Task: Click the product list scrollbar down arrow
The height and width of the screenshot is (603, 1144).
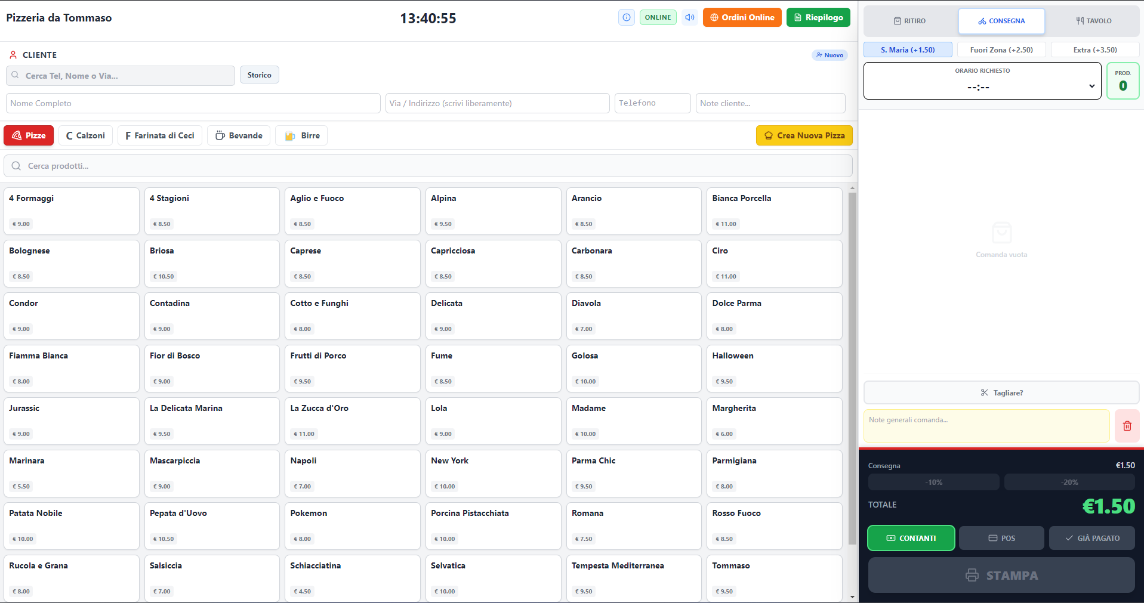Action: pos(852,597)
